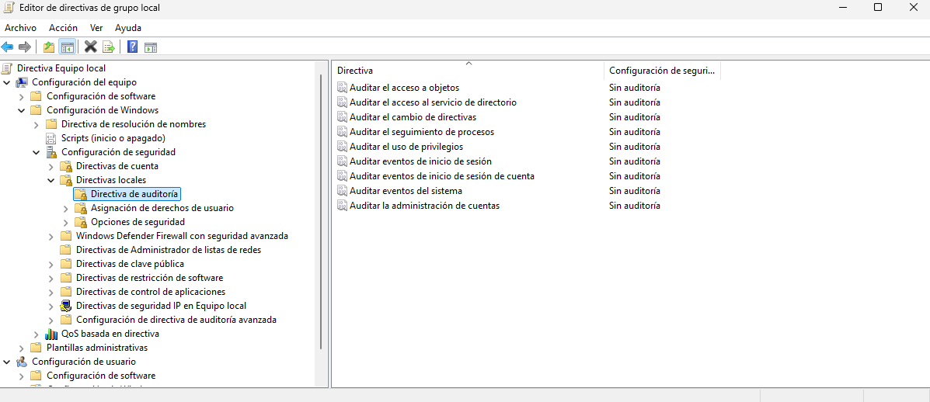The image size is (930, 402).
Task: Open the Ayuda menu
Action: coord(127,28)
